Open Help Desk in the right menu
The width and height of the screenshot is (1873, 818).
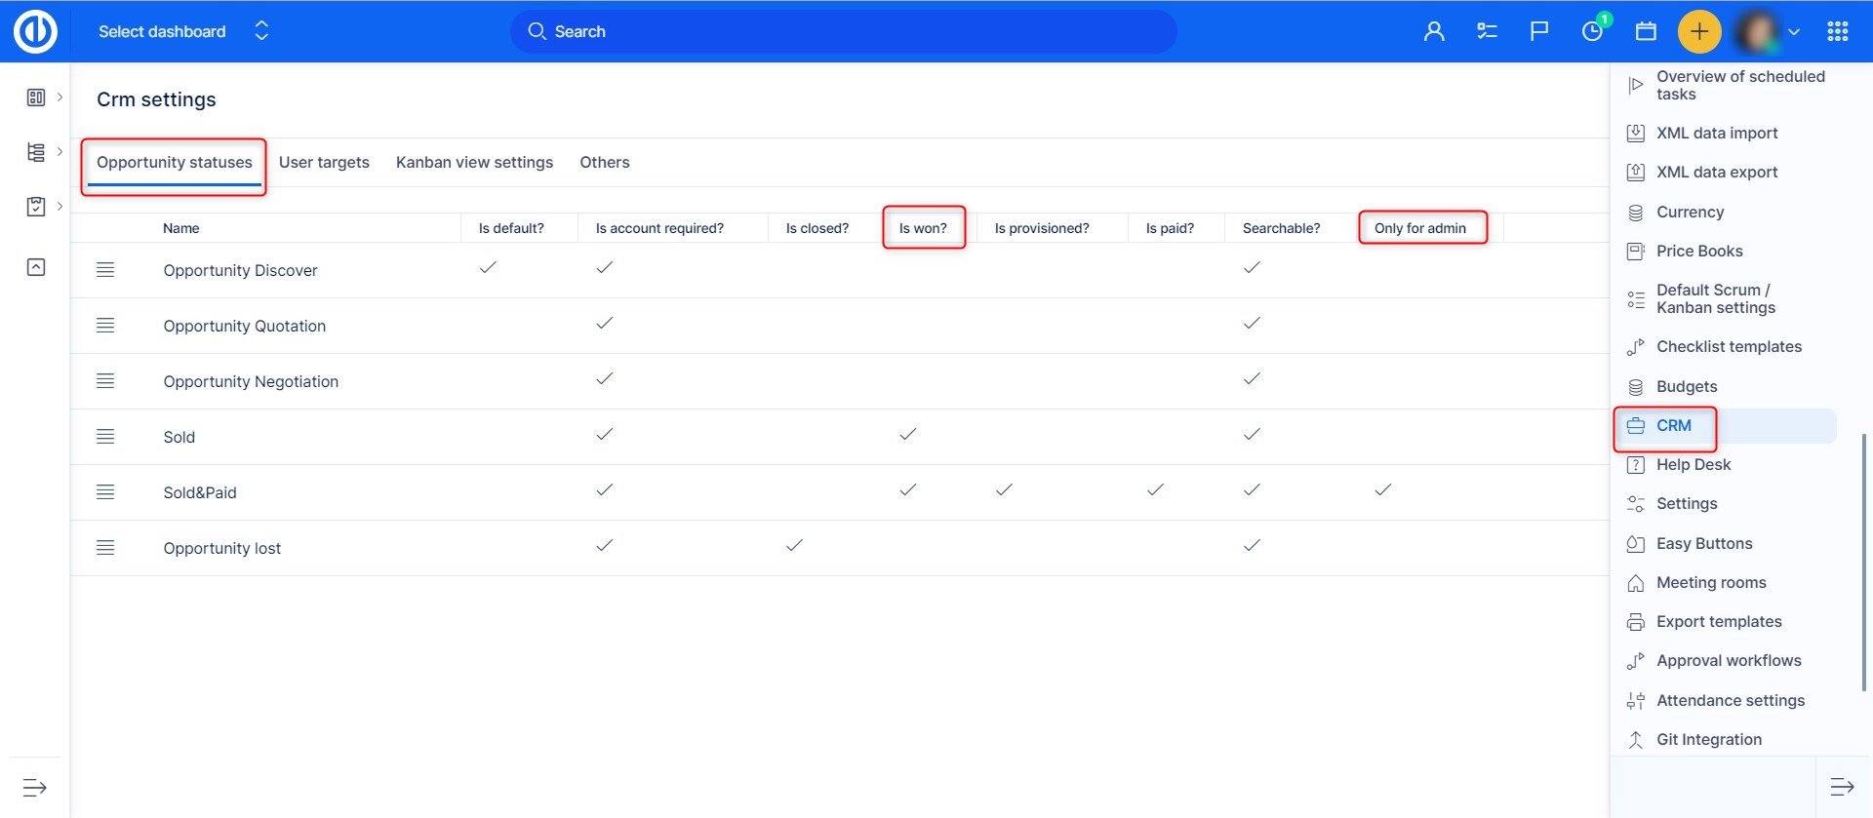[x=1693, y=465]
